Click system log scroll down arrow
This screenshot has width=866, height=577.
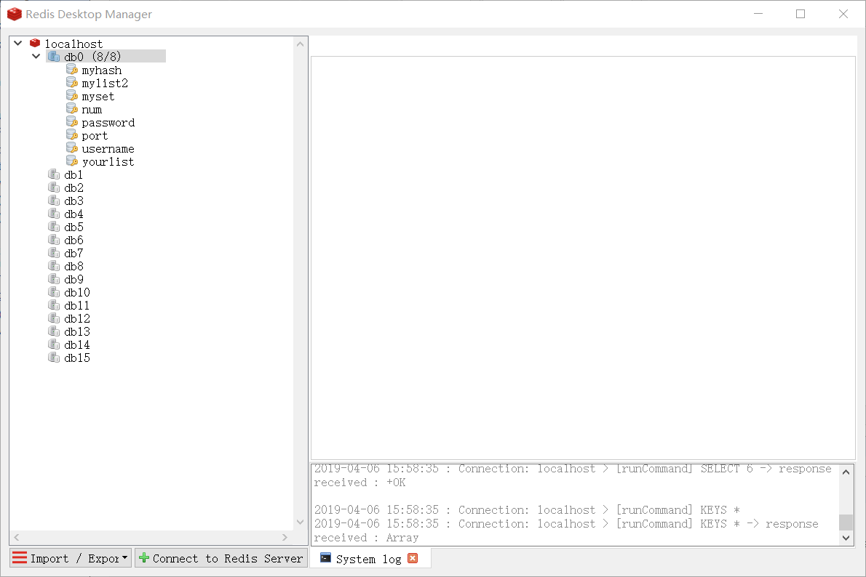click(x=846, y=538)
